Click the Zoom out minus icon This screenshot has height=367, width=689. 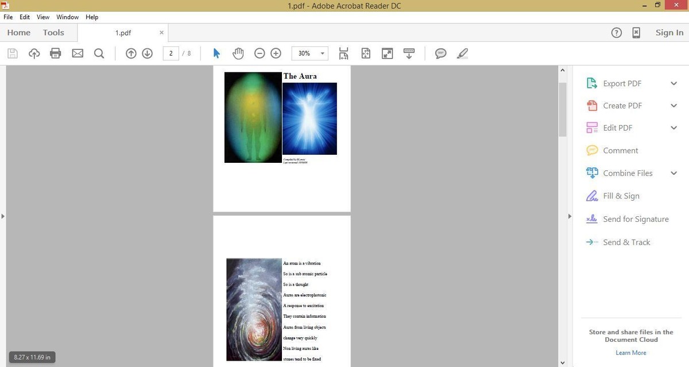260,53
